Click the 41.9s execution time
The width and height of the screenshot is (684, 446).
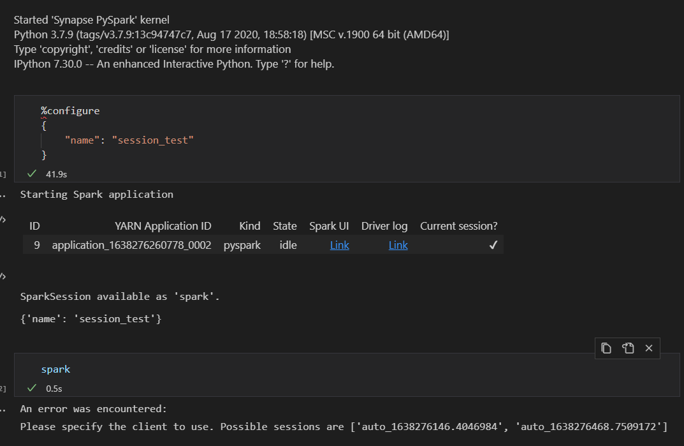tap(56, 174)
